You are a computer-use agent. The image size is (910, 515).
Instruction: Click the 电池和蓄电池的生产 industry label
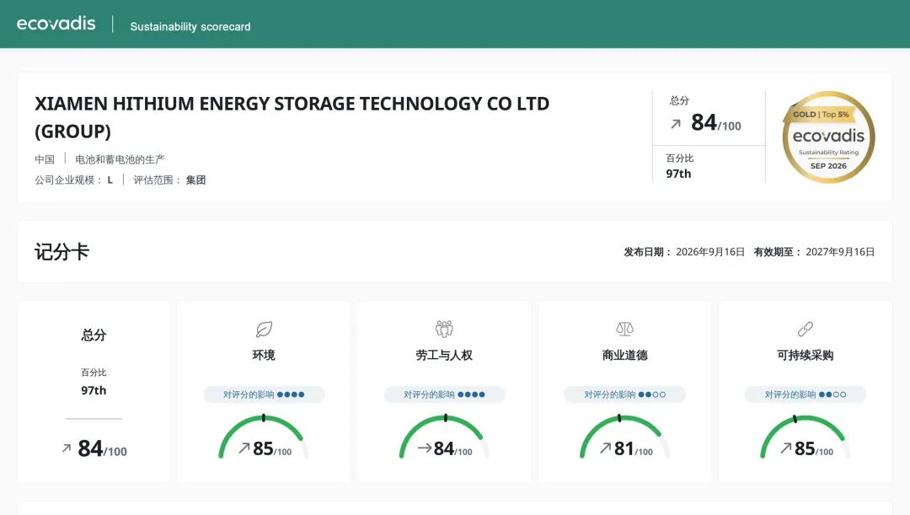[120, 159]
